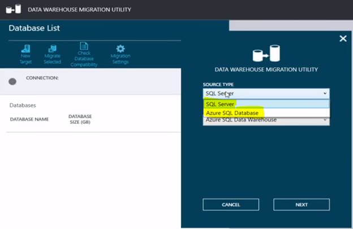This screenshot has height=229, width=353.
Task: Click the Cancel button
Action: coord(231,205)
